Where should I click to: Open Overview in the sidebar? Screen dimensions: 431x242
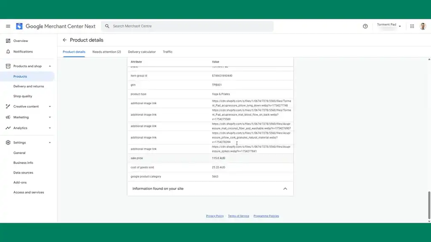tap(21, 41)
